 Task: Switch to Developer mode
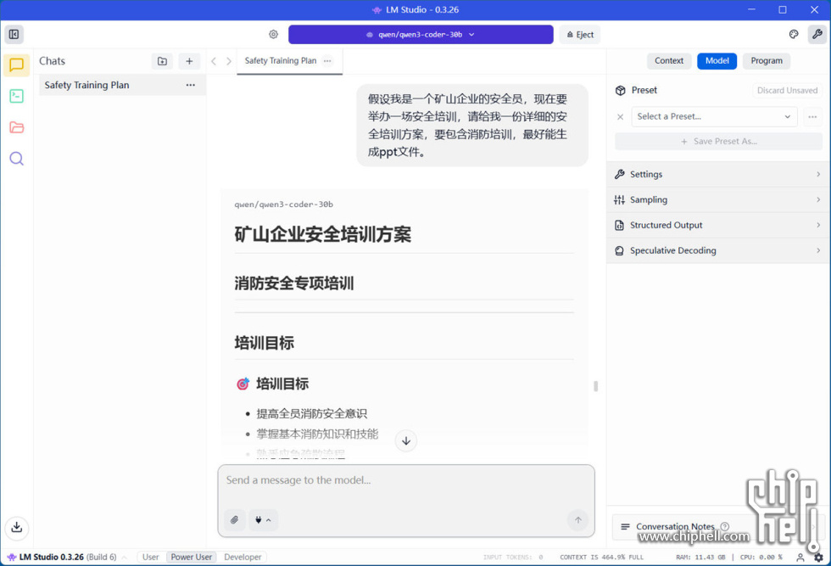click(243, 557)
